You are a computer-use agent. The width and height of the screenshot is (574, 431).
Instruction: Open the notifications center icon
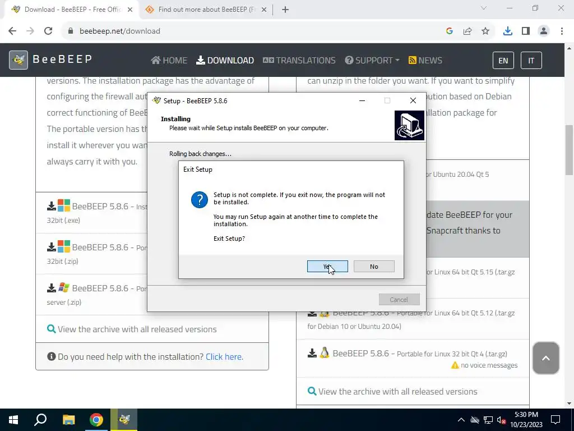pos(556,420)
